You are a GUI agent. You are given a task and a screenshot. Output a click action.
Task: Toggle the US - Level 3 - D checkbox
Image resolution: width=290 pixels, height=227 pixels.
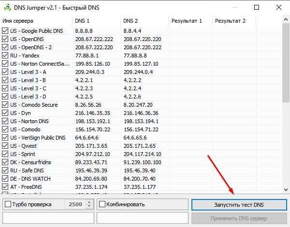pos(5,97)
